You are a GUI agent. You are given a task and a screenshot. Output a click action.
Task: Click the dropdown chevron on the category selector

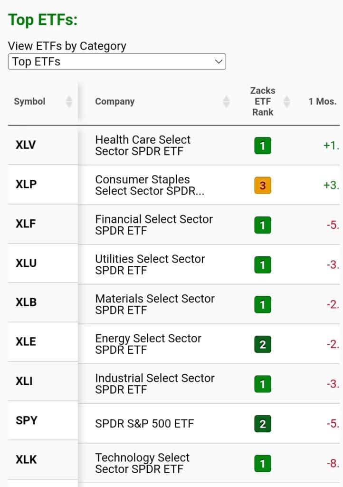(x=218, y=61)
